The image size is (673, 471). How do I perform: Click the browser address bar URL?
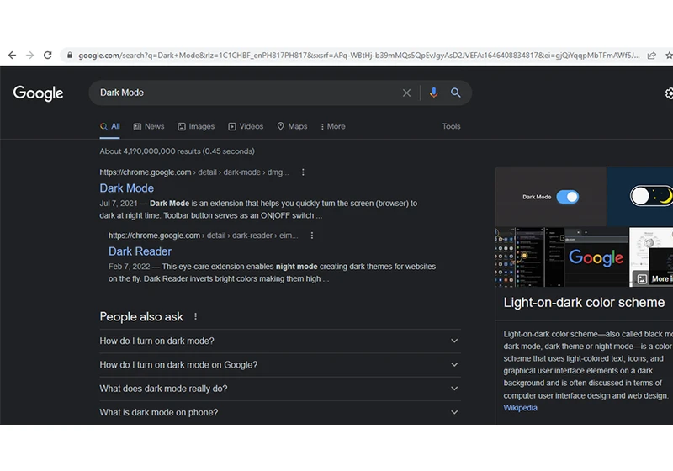coord(359,56)
